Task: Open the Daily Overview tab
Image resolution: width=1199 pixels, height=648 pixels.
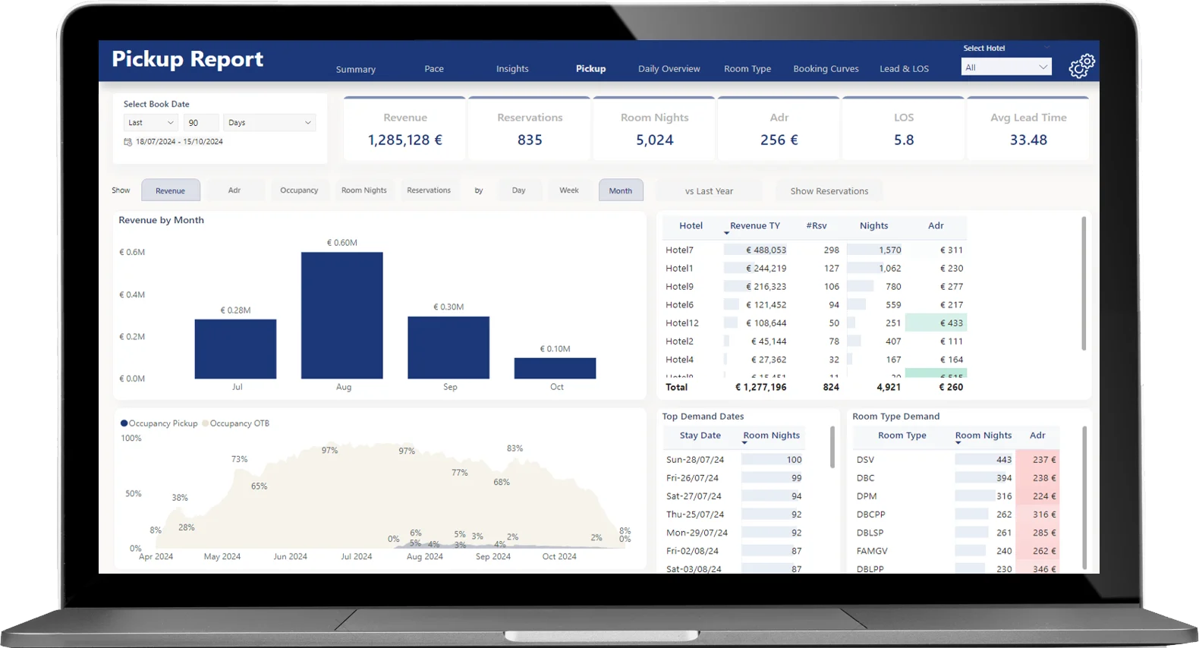Action: pos(669,69)
